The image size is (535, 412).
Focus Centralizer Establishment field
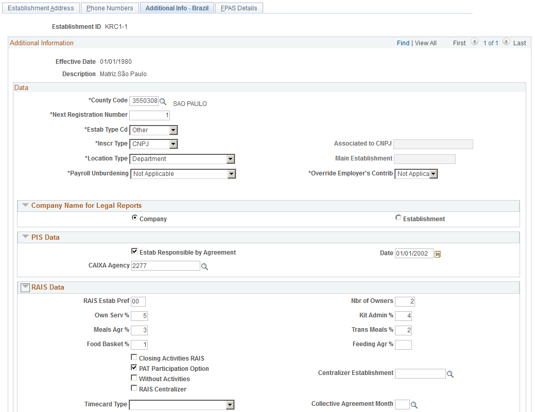420,373
